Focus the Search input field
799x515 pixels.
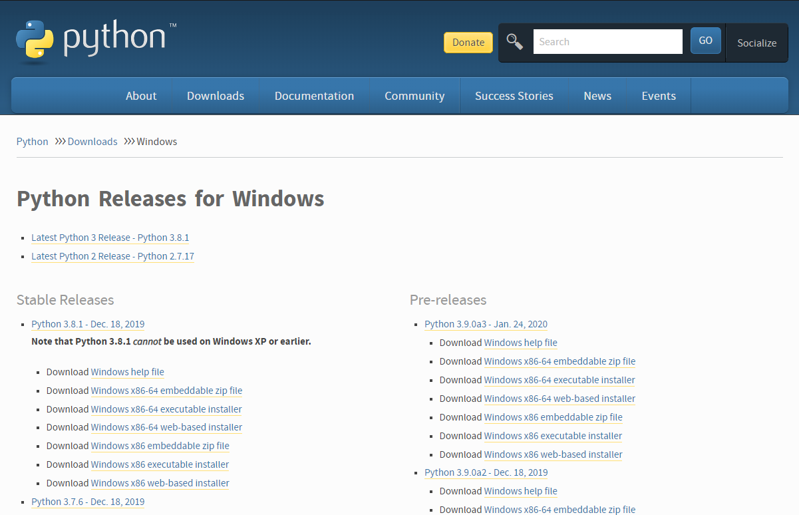pos(608,41)
